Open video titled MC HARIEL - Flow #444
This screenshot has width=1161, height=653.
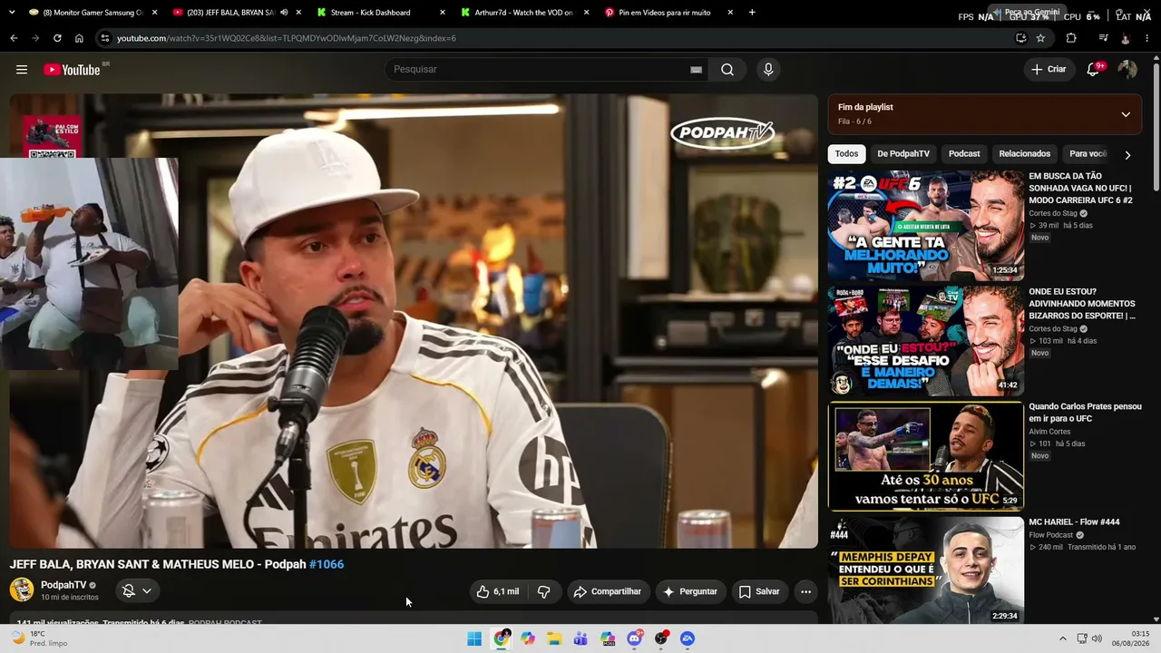point(1074,522)
